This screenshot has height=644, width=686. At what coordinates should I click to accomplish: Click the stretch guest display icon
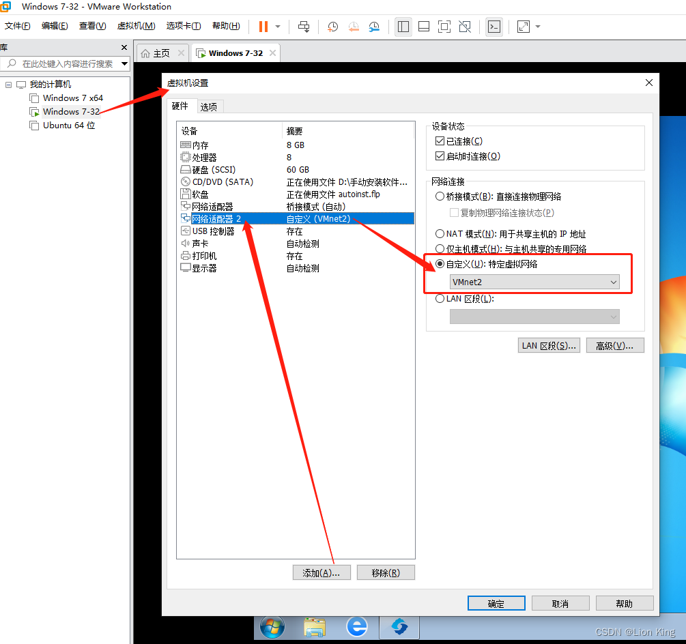[x=524, y=27]
